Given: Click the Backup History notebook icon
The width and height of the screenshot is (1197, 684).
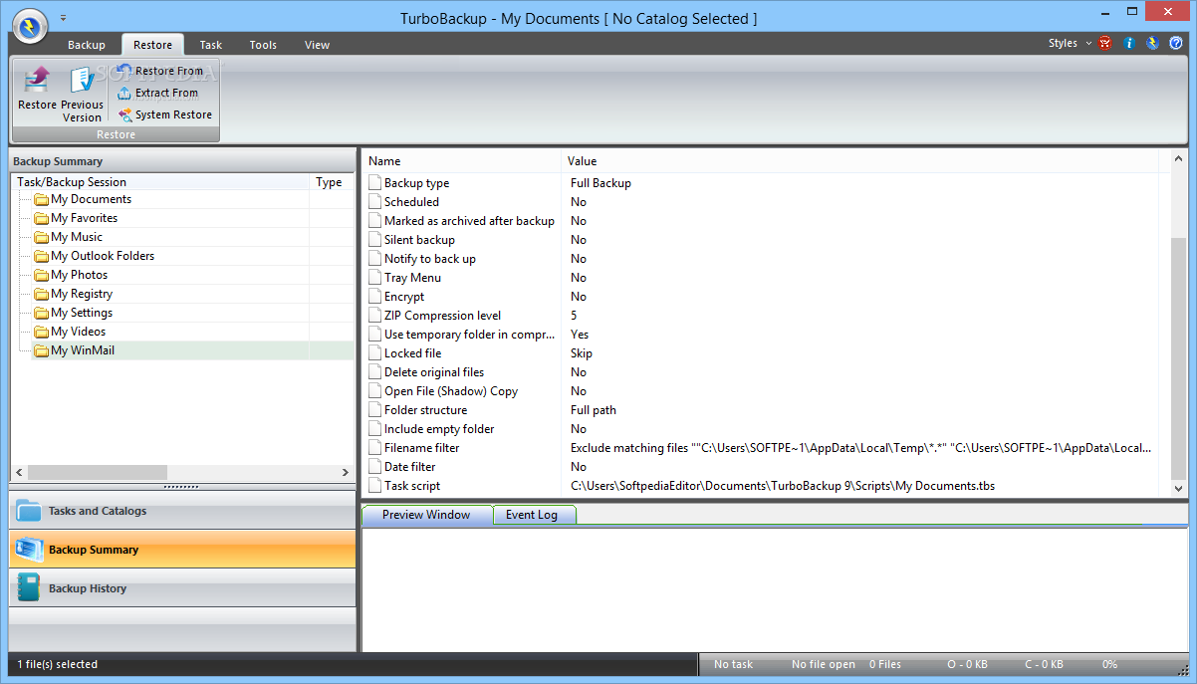Looking at the screenshot, I should tap(28, 588).
